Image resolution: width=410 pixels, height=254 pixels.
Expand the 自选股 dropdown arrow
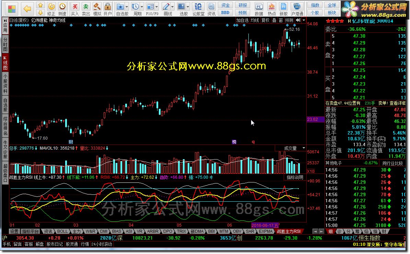pyautogui.click(x=127, y=7)
